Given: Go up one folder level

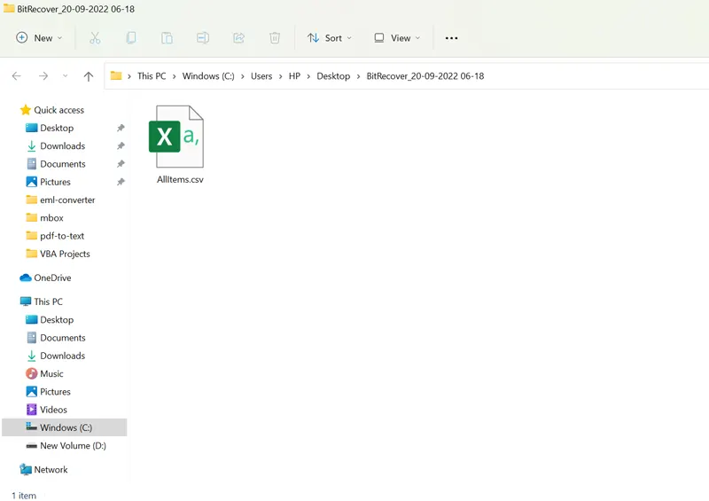Looking at the screenshot, I should coord(89,76).
